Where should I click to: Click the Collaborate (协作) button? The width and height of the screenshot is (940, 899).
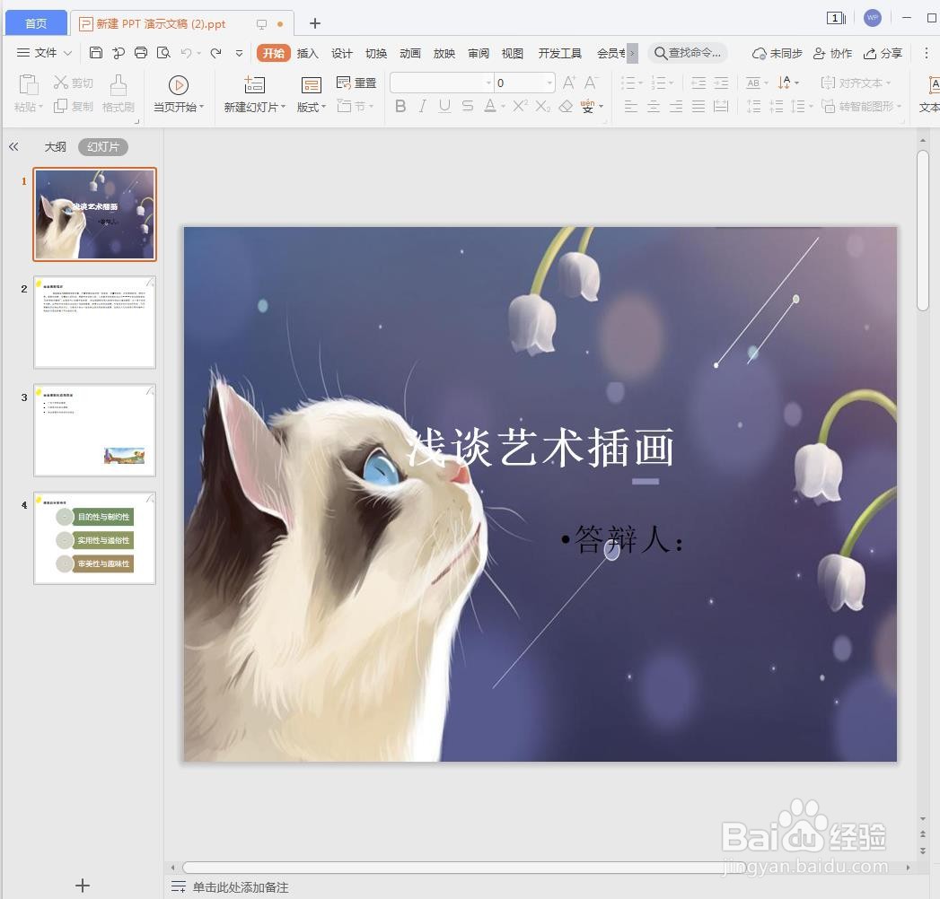(x=832, y=53)
